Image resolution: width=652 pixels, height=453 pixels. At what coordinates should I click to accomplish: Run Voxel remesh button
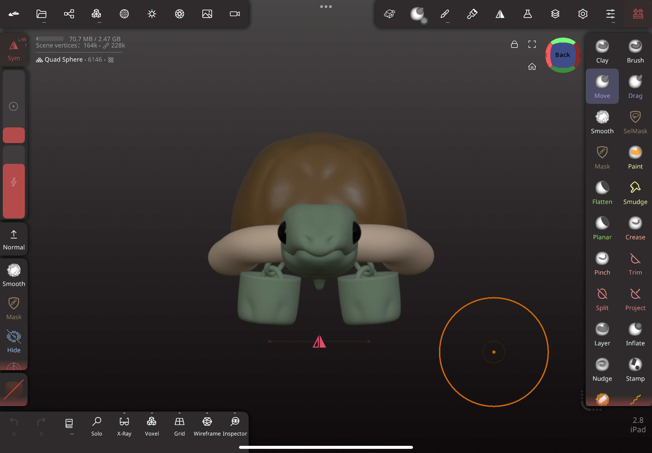click(x=152, y=426)
